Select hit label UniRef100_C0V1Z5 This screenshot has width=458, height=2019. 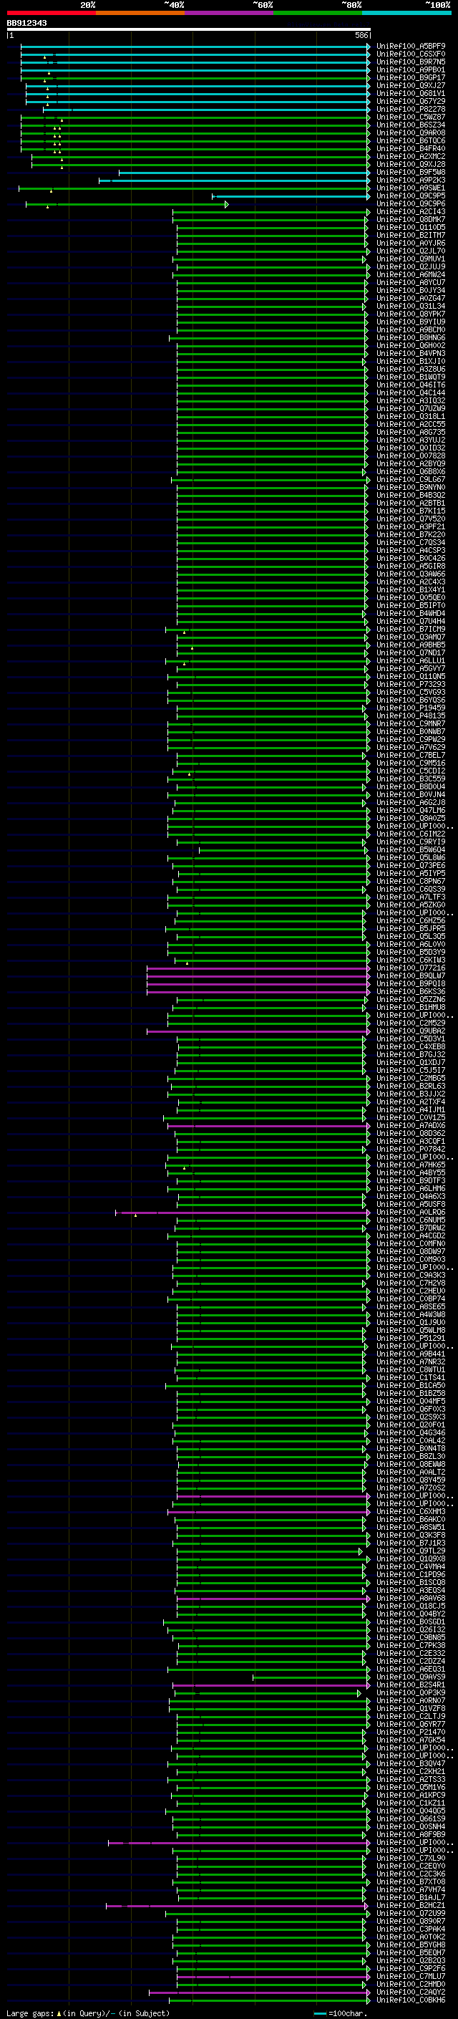[x=411, y=1118]
